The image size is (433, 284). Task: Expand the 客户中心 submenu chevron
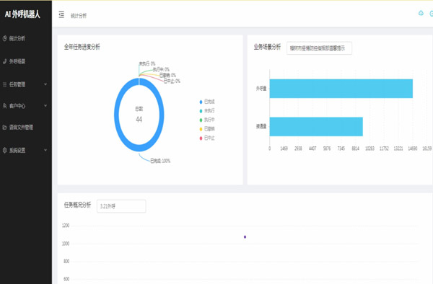coord(45,106)
